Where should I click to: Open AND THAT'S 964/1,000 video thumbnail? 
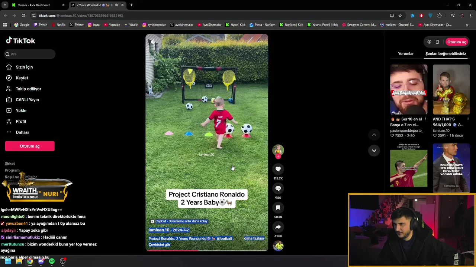point(451,89)
